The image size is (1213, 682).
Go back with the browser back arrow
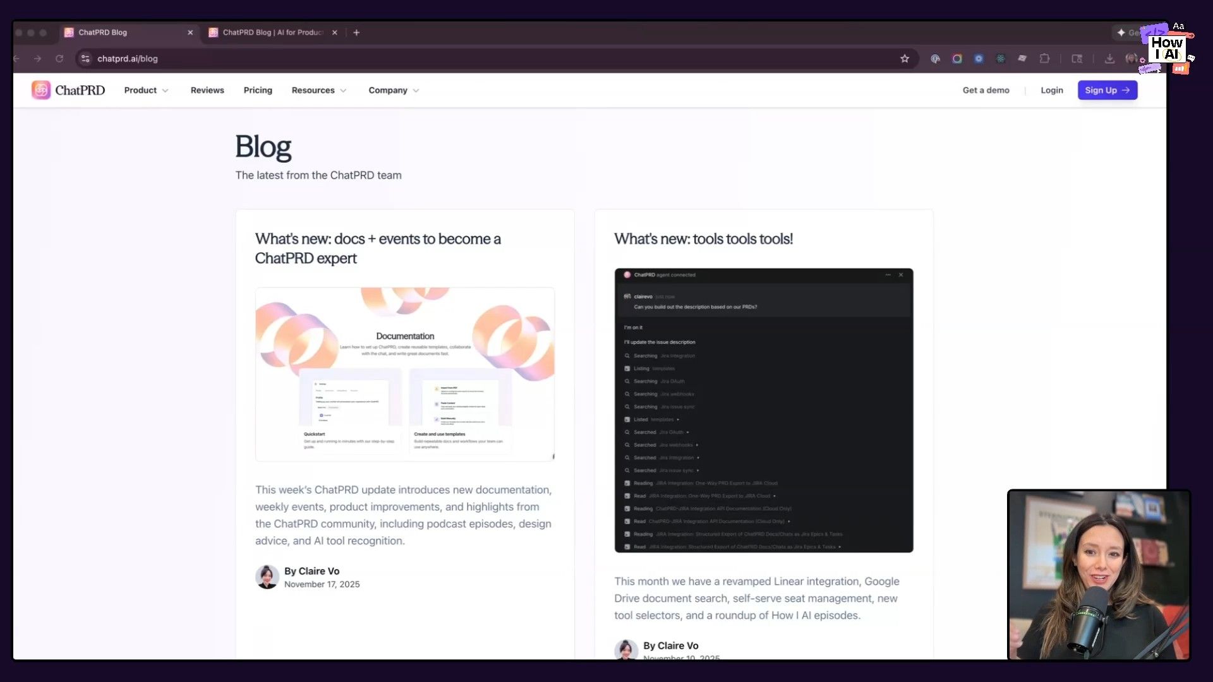coord(17,59)
